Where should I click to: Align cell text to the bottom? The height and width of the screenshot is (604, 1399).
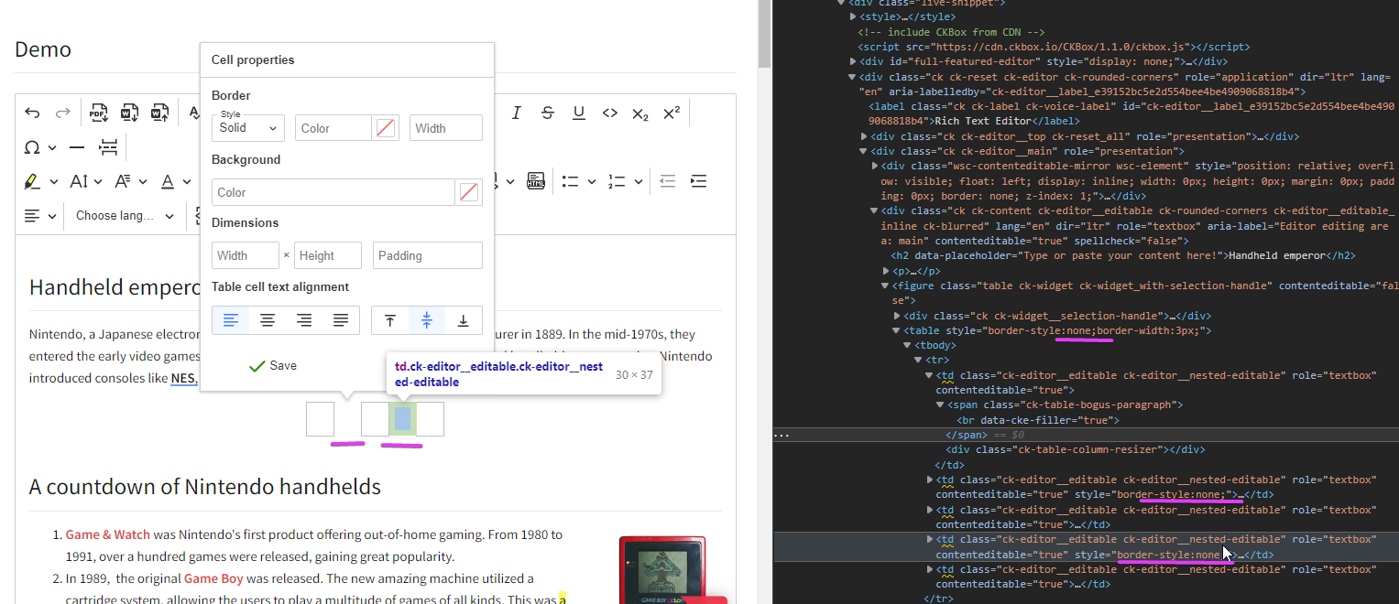pyautogui.click(x=464, y=320)
